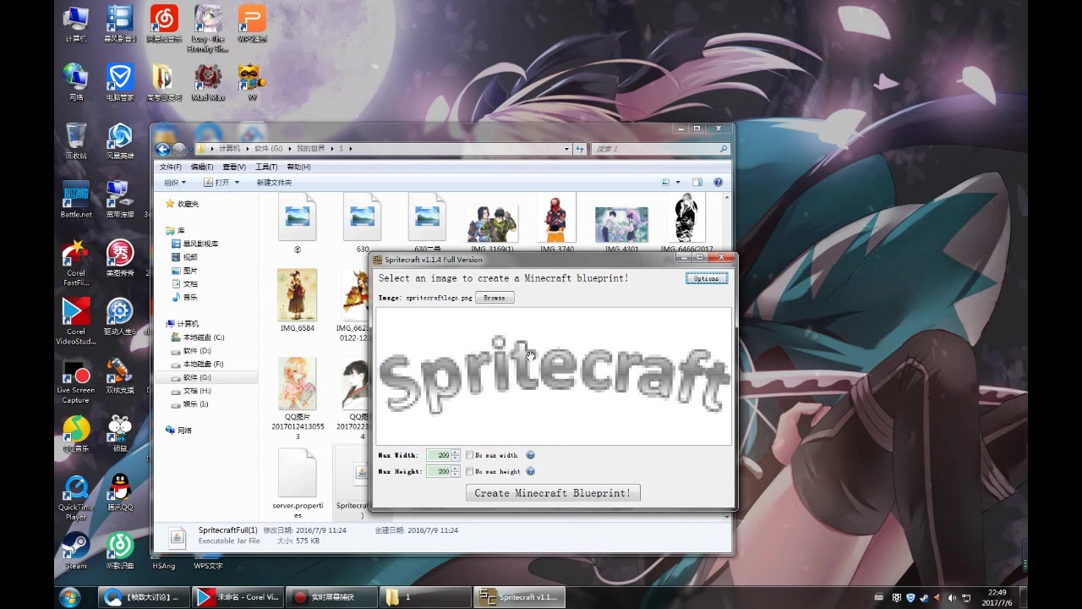Open the Options button in Spritecraft
1082x609 pixels.
706,278
